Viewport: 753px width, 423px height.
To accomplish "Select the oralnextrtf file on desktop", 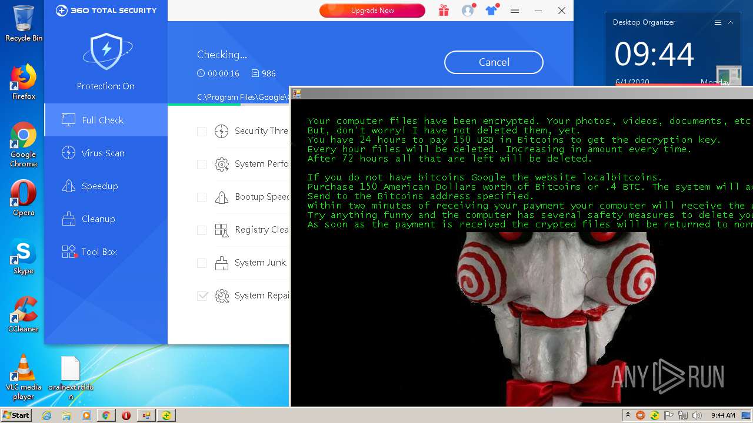I will tap(71, 377).
